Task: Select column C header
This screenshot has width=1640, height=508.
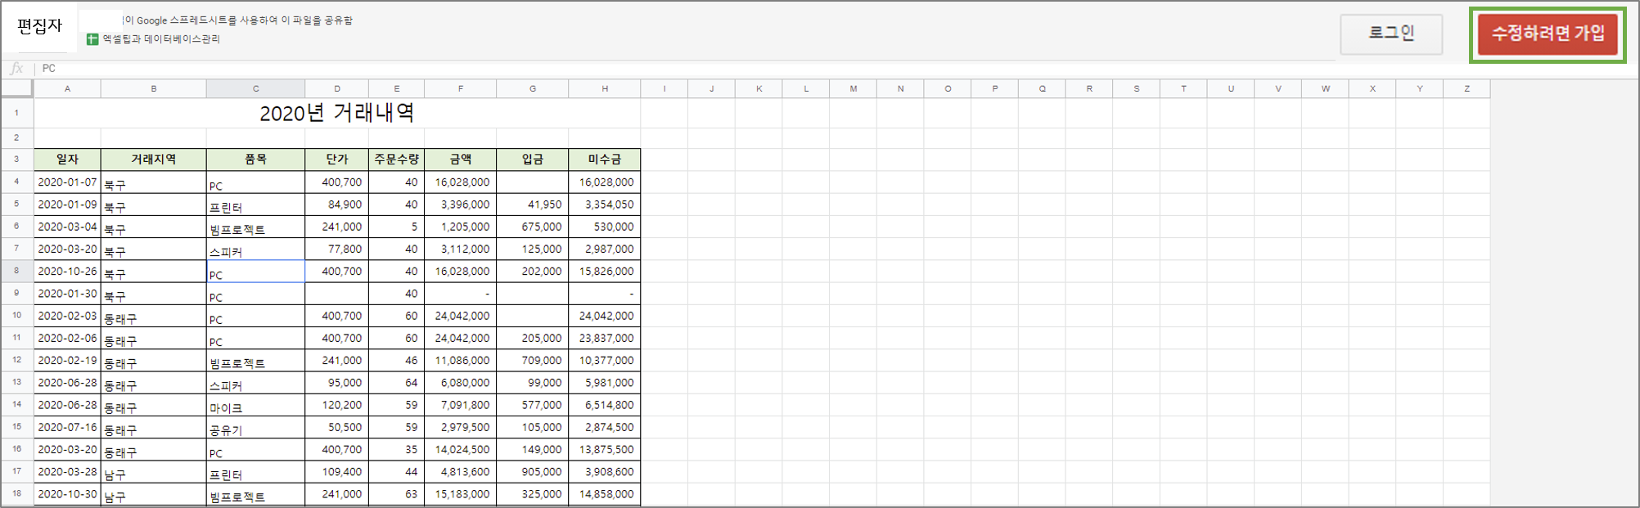Action: [x=255, y=88]
